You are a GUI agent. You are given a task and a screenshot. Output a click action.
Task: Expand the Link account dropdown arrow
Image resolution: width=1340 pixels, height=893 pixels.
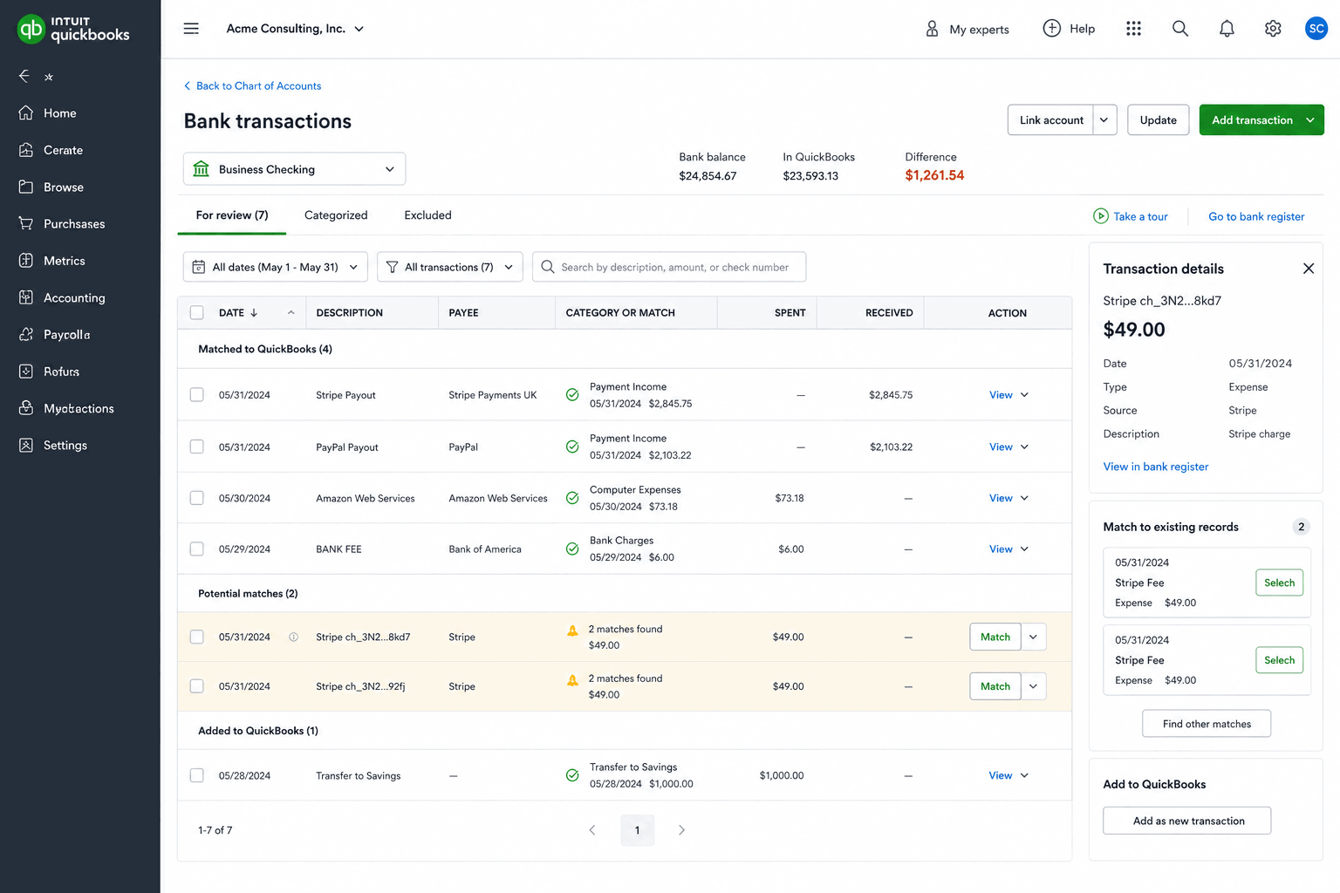coord(1104,120)
